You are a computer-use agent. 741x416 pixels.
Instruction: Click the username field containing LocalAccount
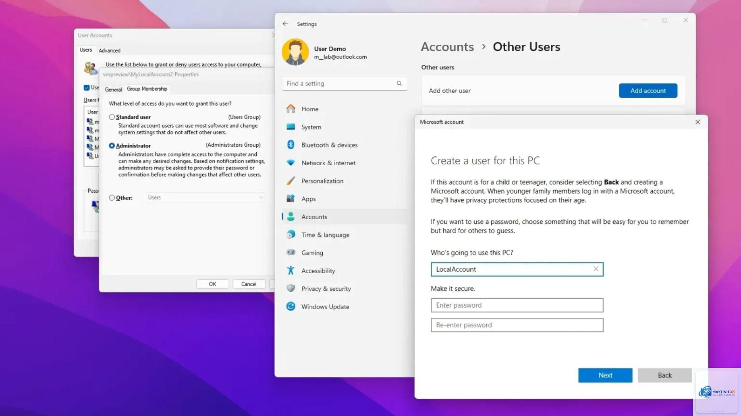click(x=517, y=269)
